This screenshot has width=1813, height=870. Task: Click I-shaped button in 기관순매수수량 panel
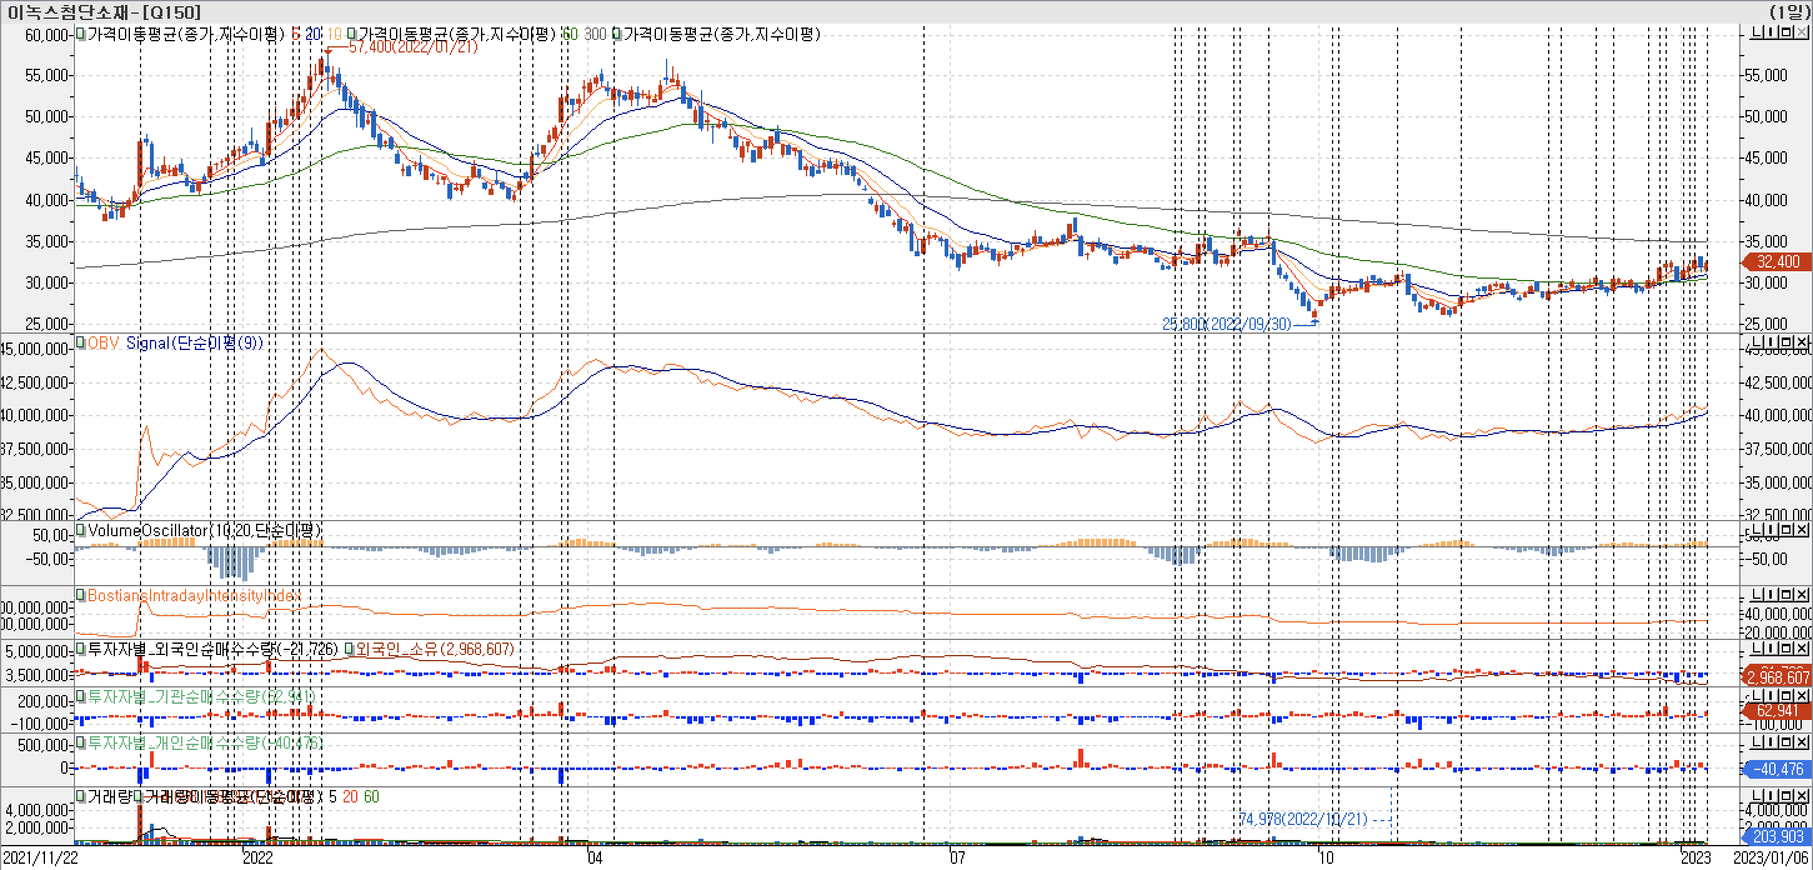1771,695
